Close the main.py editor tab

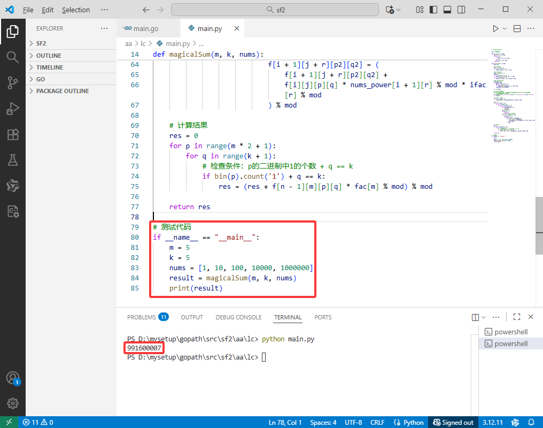[237, 28]
